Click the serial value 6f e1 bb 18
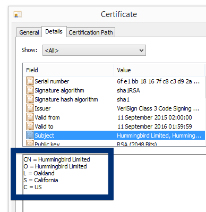Image resolution: width=206 pixels, height=212 pixels. 158,81
